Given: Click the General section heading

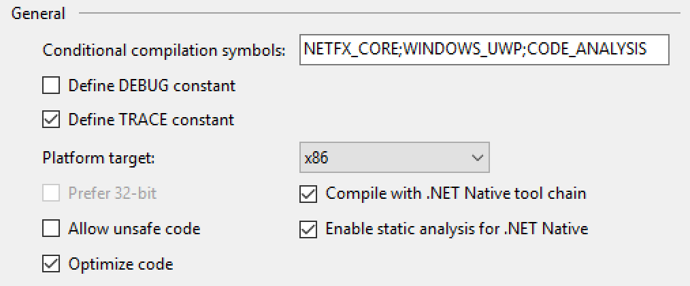Looking at the screenshot, I should coord(39,13).
